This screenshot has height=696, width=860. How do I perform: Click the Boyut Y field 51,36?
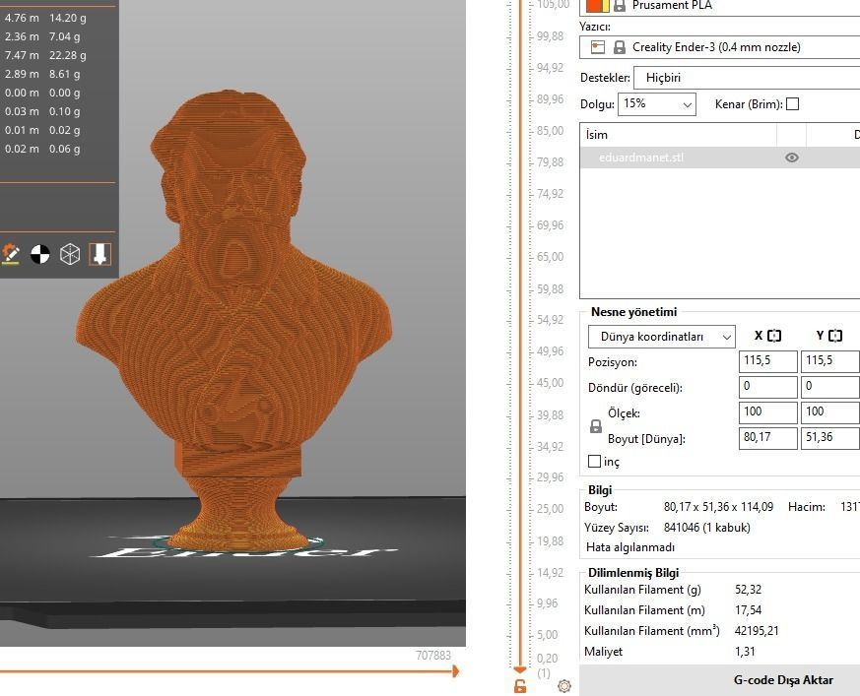pos(829,438)
